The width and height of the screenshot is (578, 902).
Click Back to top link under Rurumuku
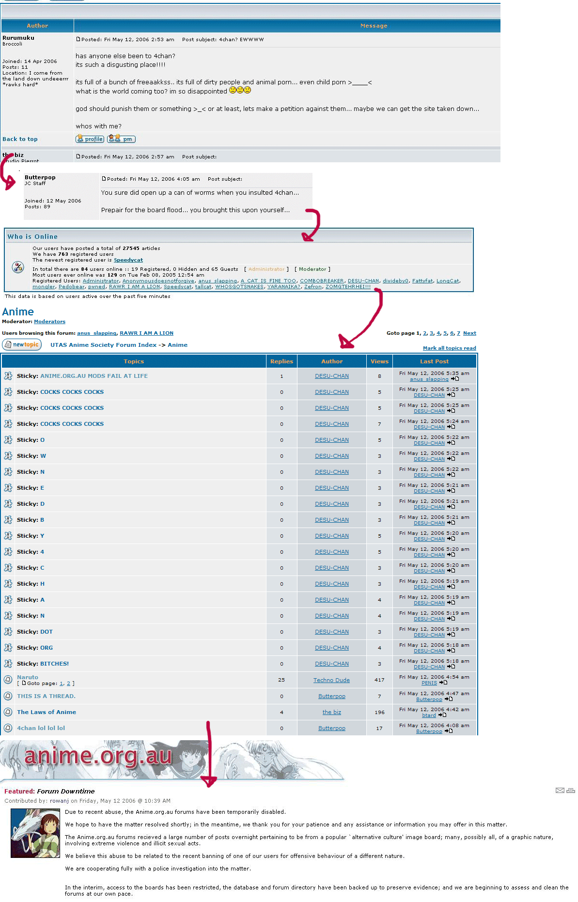click(20, 139)
